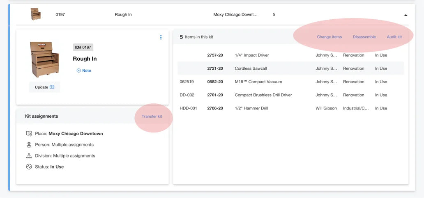Click the Place map icon

click(29, 134)
